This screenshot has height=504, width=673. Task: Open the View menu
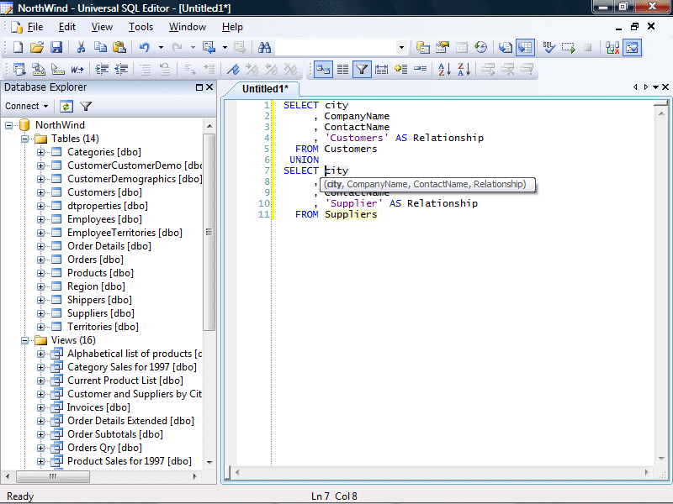click(x=102, y=27)
